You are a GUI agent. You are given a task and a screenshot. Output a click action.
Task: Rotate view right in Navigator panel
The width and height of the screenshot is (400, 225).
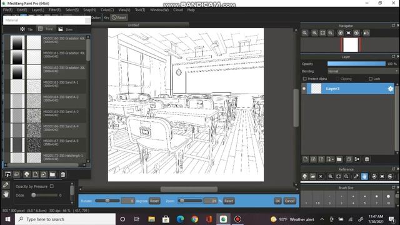(x=356, y=33)
